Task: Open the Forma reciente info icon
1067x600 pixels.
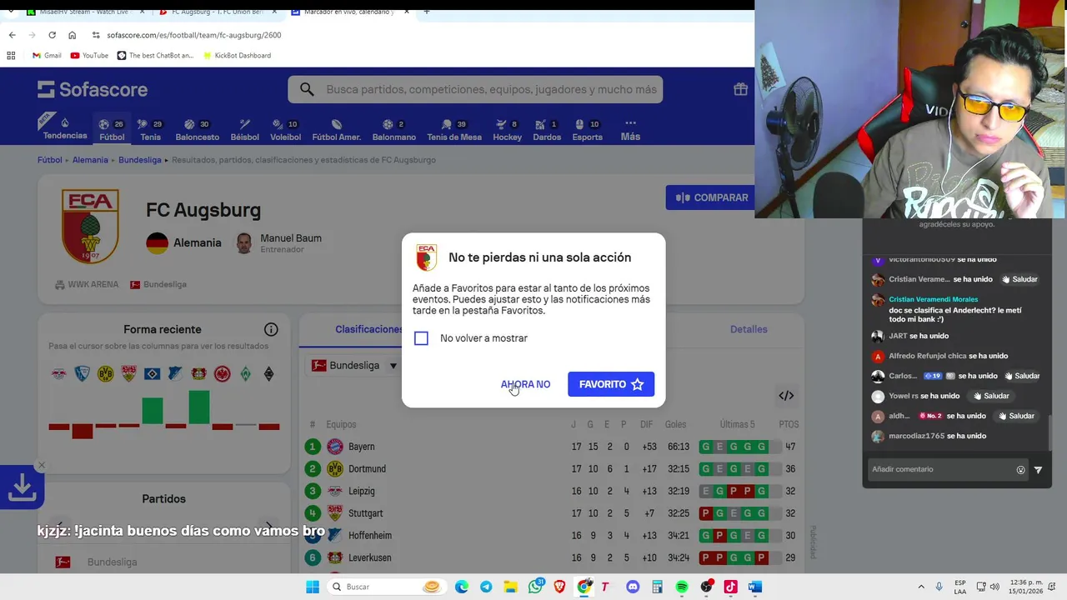Action: point(271,329)
